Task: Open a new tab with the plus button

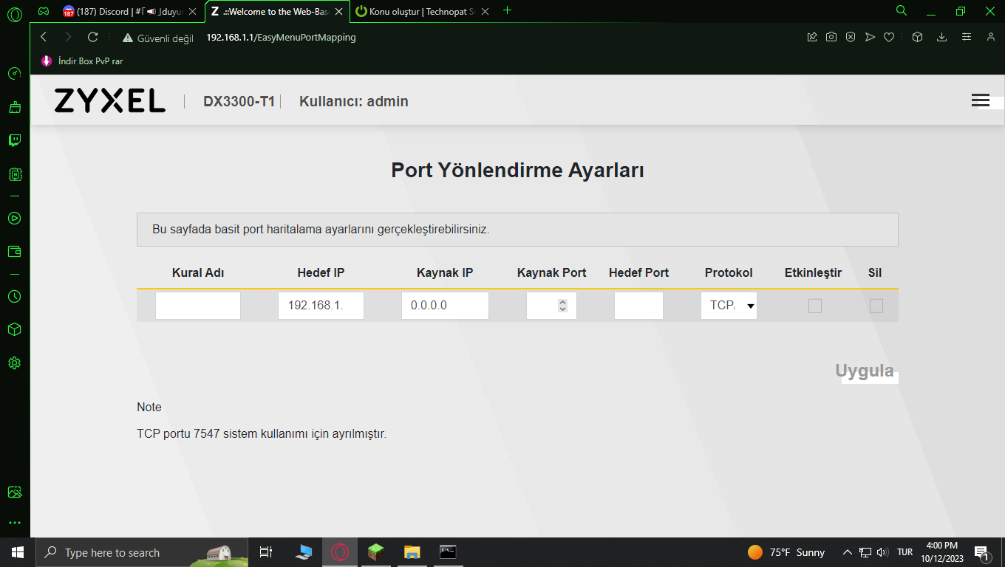Action: click(x=507, y=10)
